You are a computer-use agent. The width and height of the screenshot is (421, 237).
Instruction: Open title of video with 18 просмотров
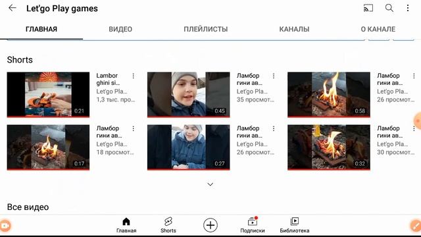click(x=109, y=132)
